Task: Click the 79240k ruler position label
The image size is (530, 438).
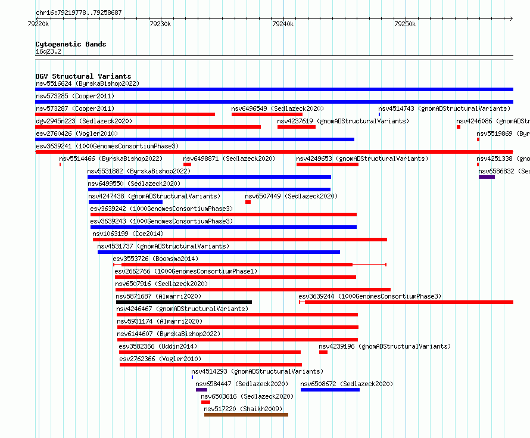Action: click(283, 24)
